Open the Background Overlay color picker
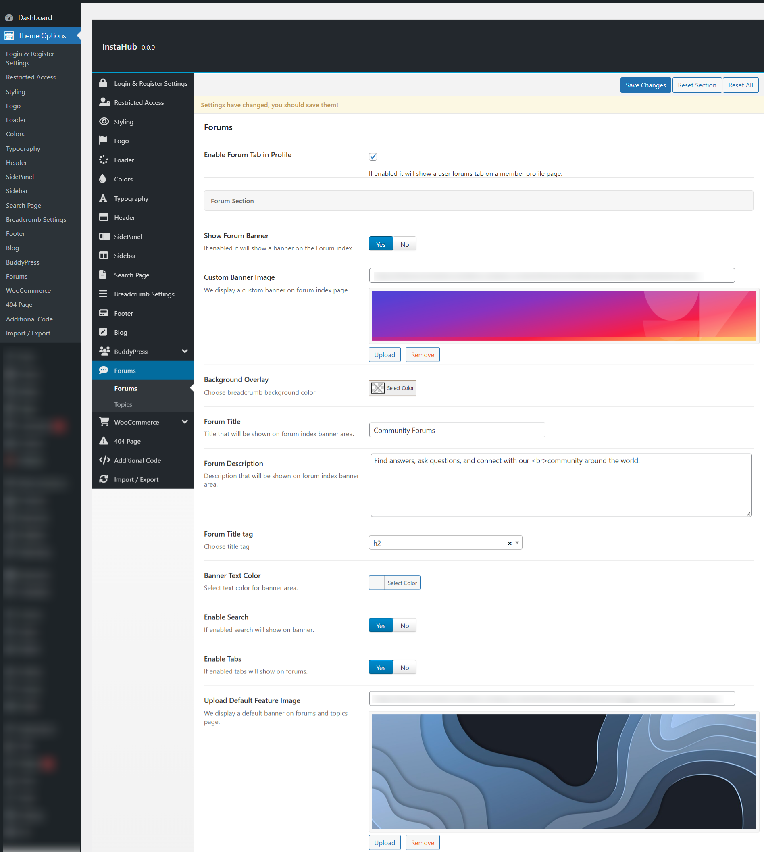The image size is (764, 852). click(x=392, y=388)
